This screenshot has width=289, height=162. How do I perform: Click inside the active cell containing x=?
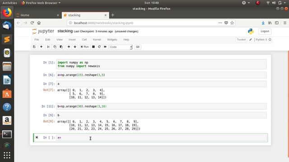point(161,138)
